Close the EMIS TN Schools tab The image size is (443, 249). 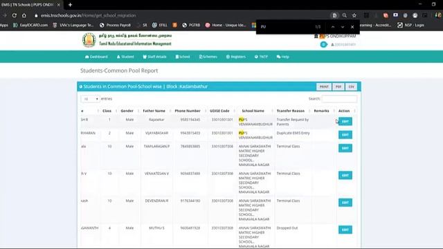click(x=58, y=5)
